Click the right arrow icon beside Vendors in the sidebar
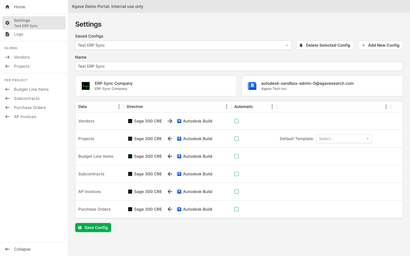The width and height of the screenshot is (410, 256). (x=7, y=57)
